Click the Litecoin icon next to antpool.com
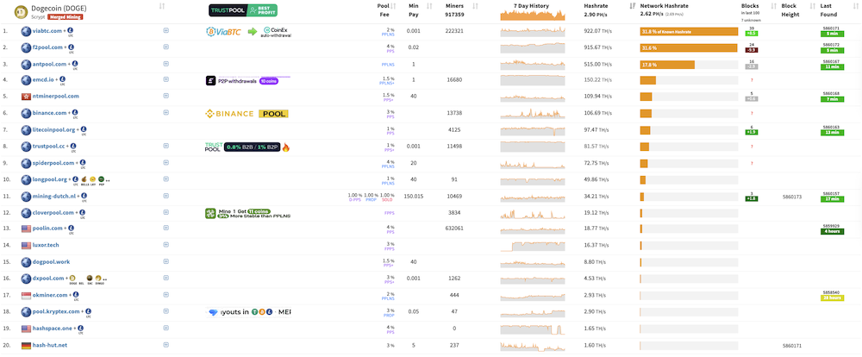Image resolution: width=862 pixels, height=357 pixels. tap(75, 64)
